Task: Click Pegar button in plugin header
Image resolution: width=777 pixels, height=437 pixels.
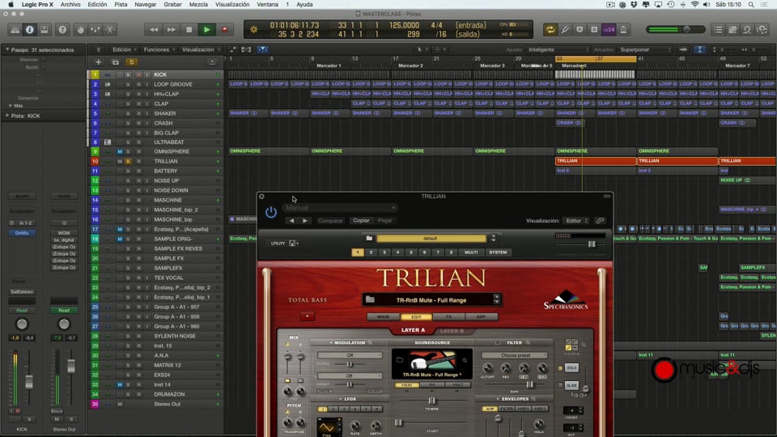Action: (384, 220)
